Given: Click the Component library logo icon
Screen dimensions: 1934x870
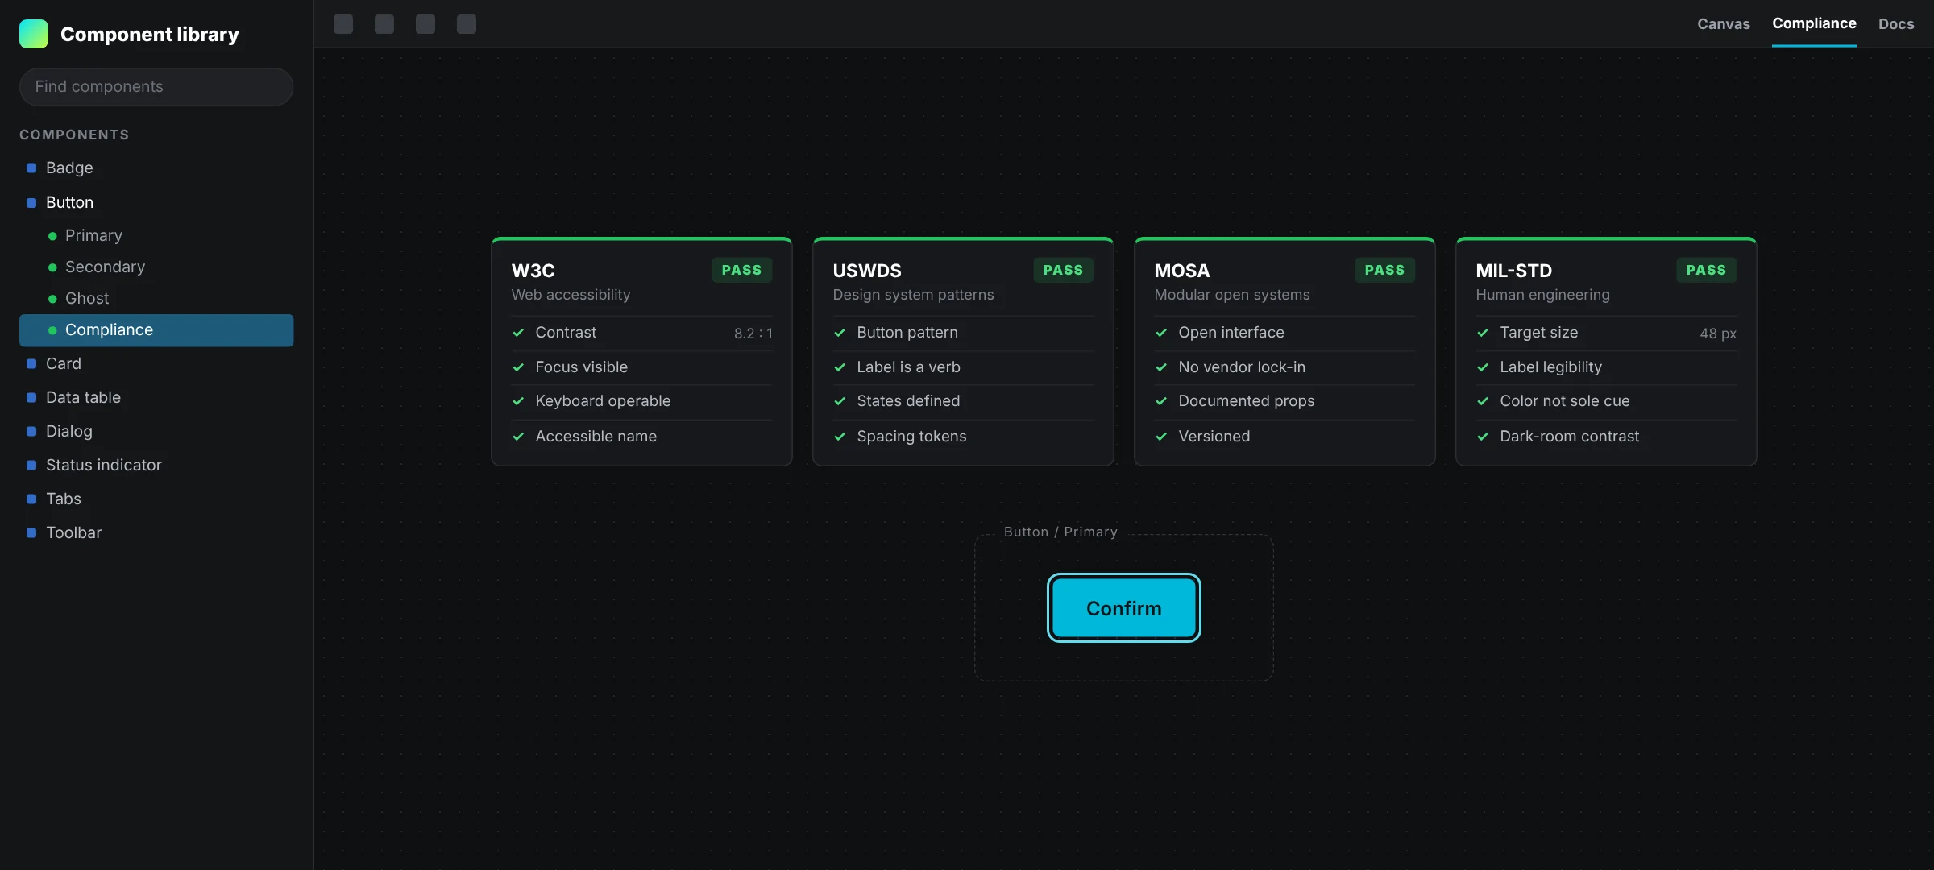Looking at the screenshot, I should click(x=34, y=34).
